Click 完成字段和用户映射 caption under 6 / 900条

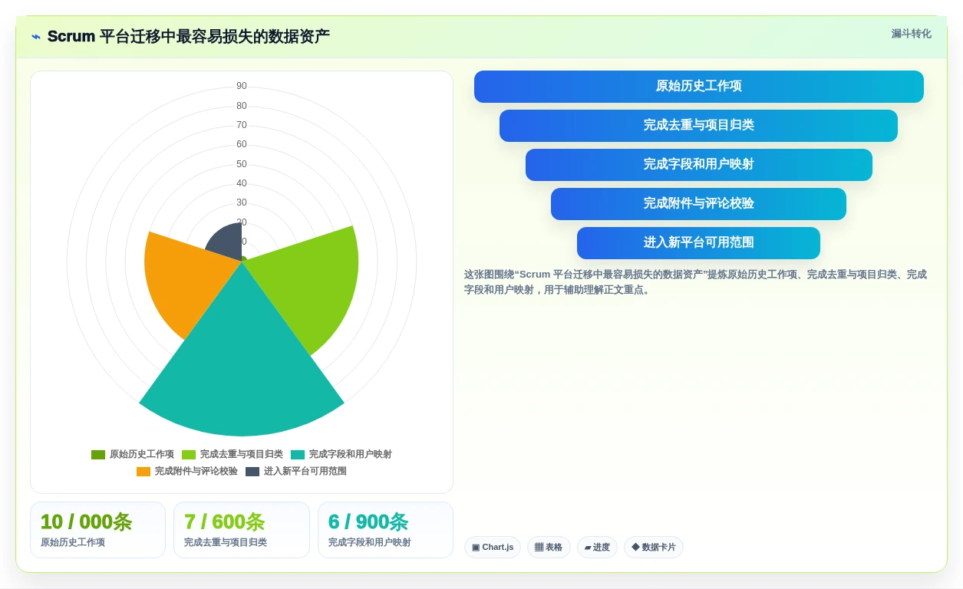click(x=370, y=543)
